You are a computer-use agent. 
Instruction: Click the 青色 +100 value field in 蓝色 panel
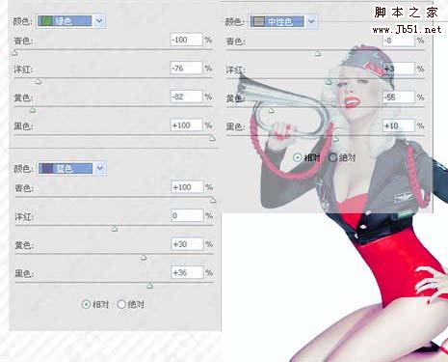(188, 187)
